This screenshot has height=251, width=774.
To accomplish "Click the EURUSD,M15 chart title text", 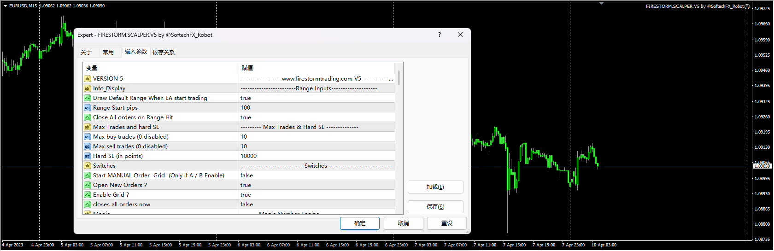I will 23,6.
